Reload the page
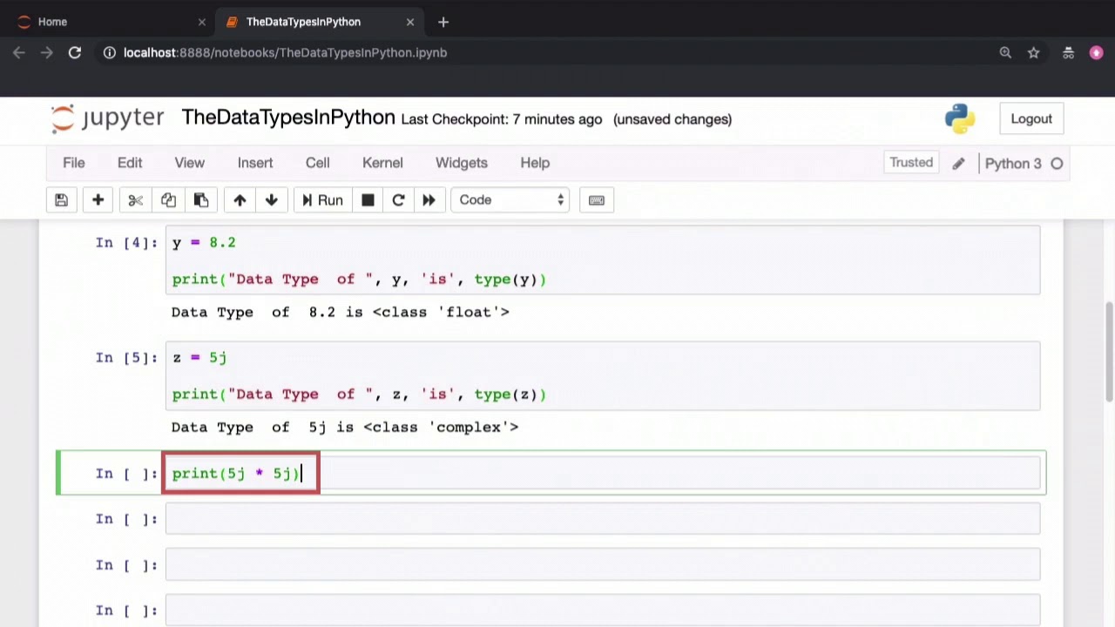 [x=75, y=53]
